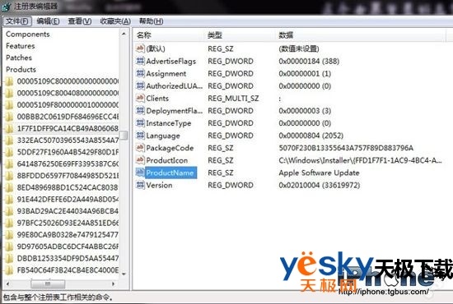Select registry key 332EAC50703965543A8554A7

pyautogui.click(x=68, y=140)
